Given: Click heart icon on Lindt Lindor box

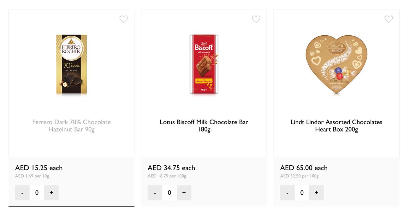Looking at the screenshot, I should coord(389,19).
